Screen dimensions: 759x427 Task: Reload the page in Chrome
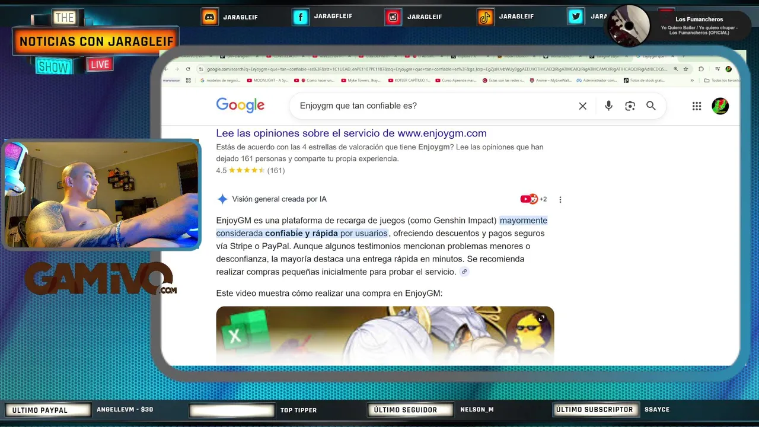(x=188, y=69)
